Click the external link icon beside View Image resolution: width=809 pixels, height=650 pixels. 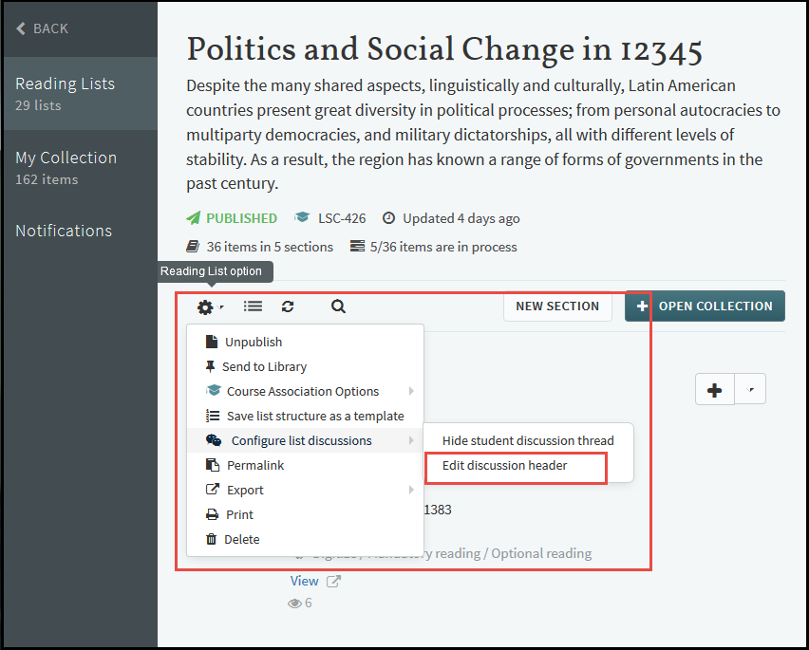pos(333,581)
